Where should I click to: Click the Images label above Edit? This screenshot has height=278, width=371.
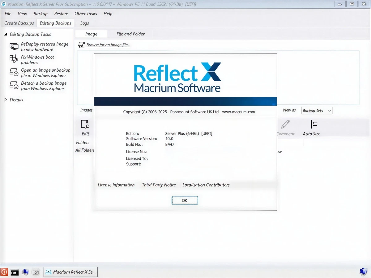(x=86, y=110)
